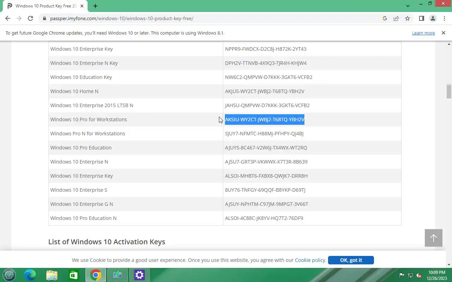Bookmark this page with star icon
The width and height of the screenshot is (452, 282).
pyautogui.click(x=408, y=18)
